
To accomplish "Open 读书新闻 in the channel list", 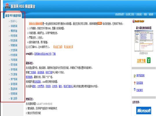I will pyautogui.click(x=14, y=70).
